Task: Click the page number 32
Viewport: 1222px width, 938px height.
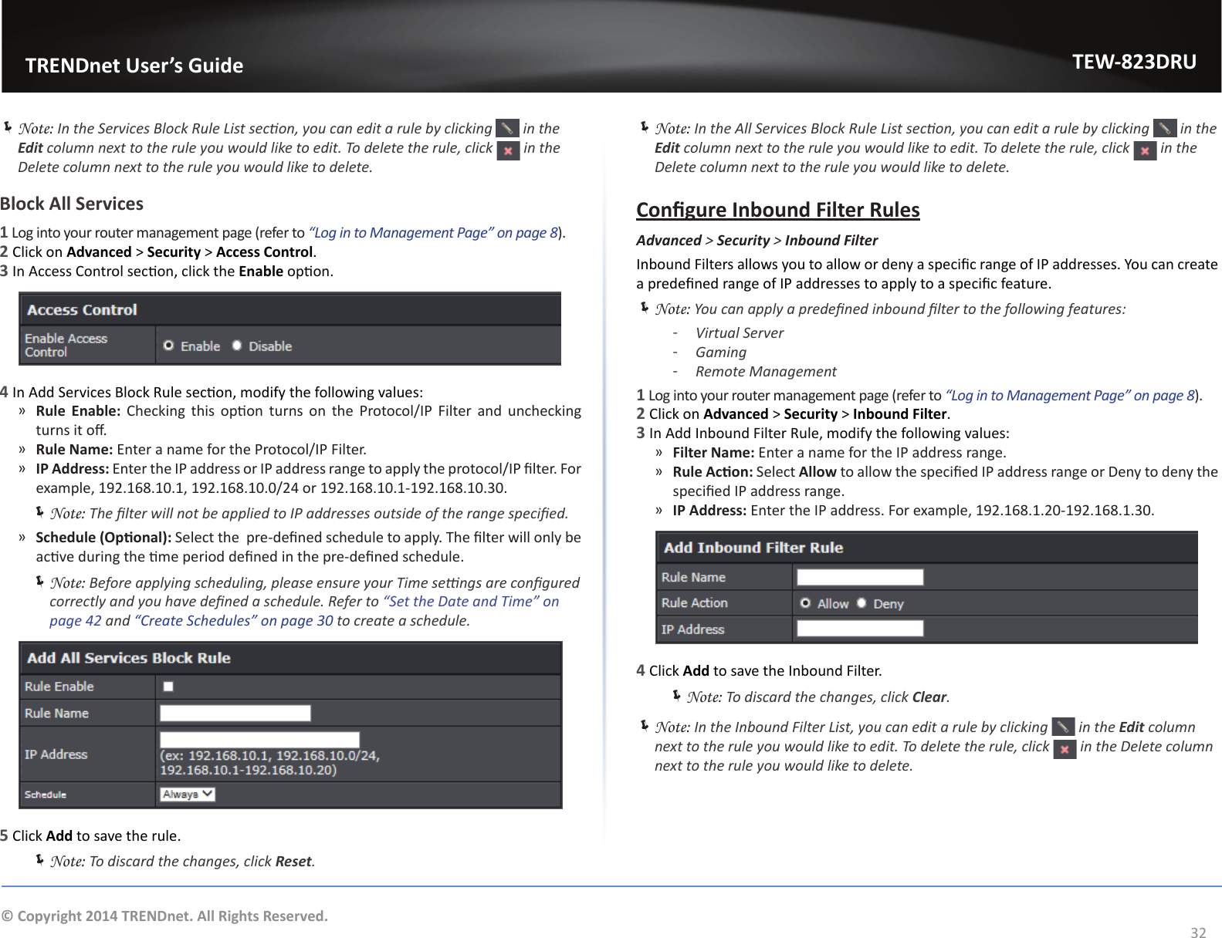Action: [1198, 932]
